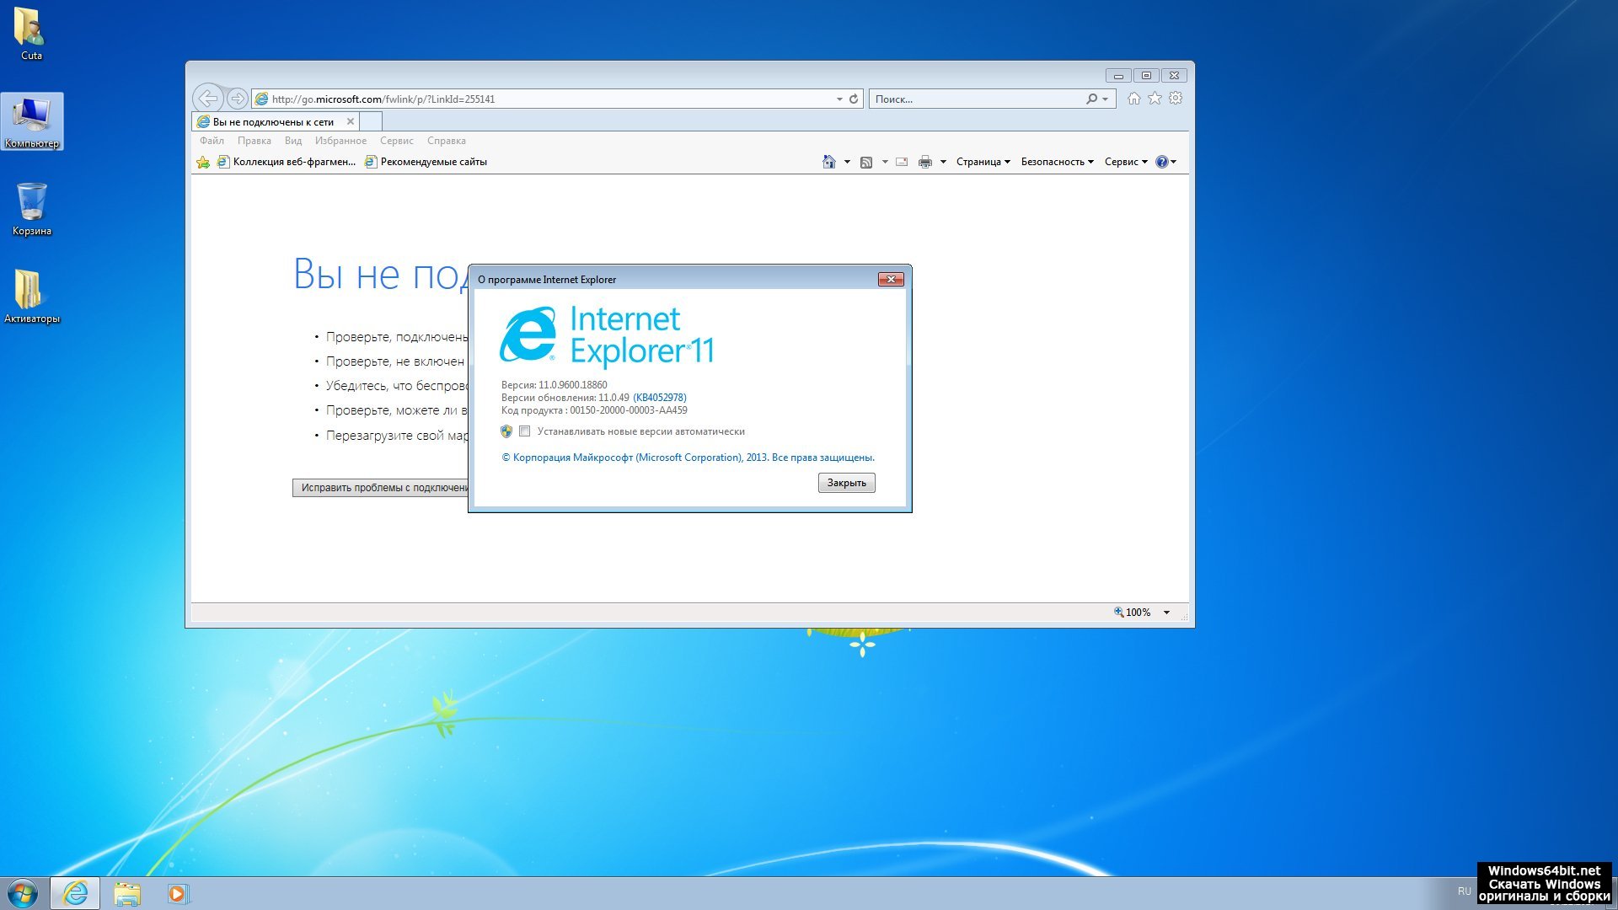Open Tools gear icon in top right
This screenshot has height=910, width=1618.
[1176, 99]
